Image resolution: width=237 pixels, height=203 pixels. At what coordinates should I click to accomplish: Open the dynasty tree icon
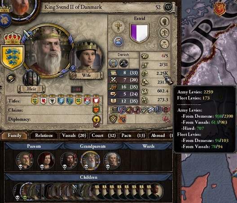[164, 32]
